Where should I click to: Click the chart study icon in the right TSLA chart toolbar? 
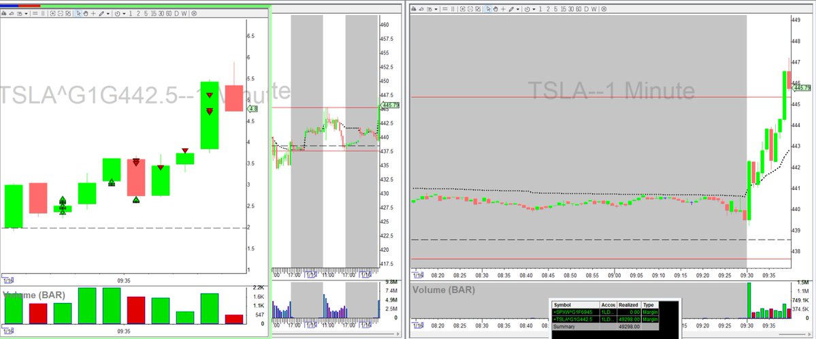pos(414,9)
